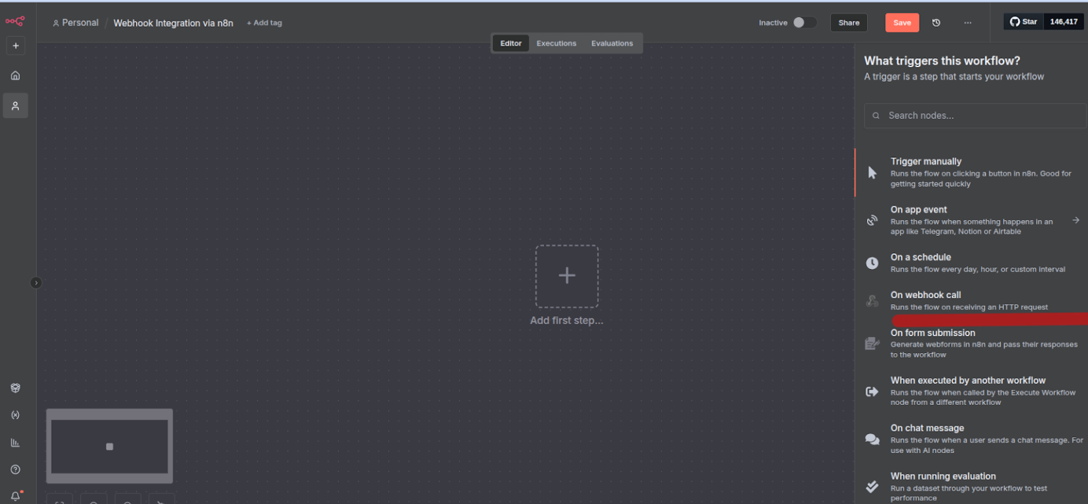This screenshot has height=504, width=1088.
Task: Click the GitHub Star button
Action: [x=1024, y=22]
